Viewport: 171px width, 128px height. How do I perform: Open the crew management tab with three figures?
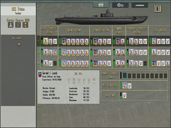[x=101, y=5]
